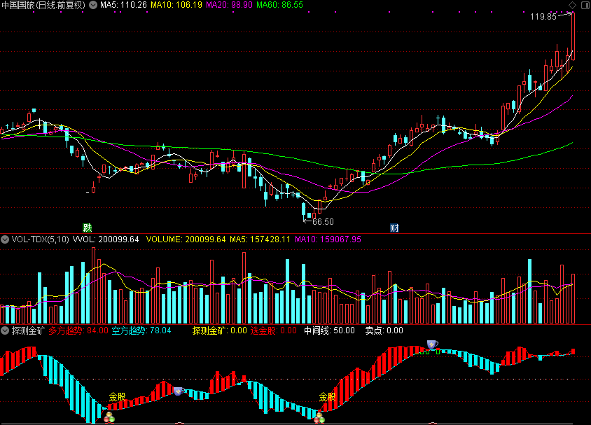Click the MA5: 110.26 label in price chart
Viewport: 591px width, 425px height.
click(x=123, y=6)
